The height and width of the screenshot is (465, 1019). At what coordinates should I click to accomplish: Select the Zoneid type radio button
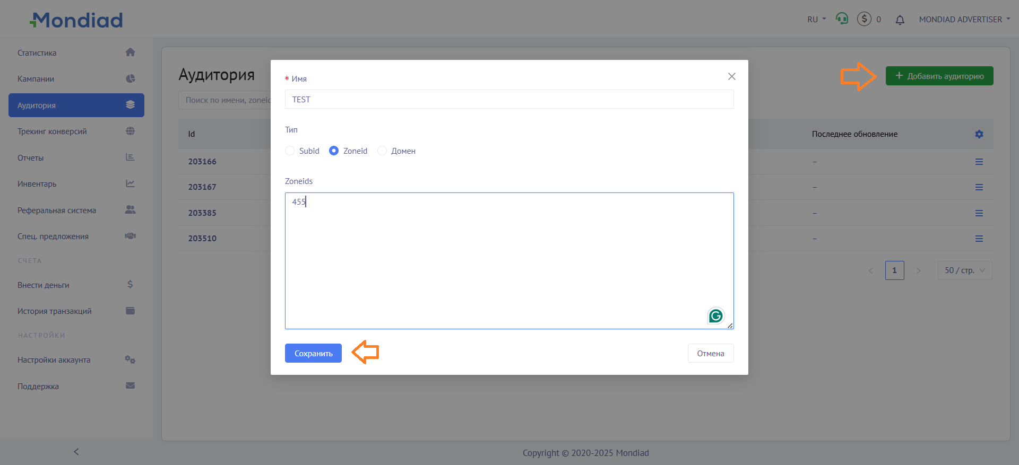tap(334, 151)
